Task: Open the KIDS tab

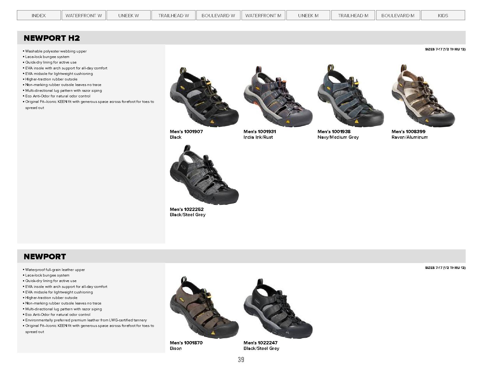Action: pos(443,15)
